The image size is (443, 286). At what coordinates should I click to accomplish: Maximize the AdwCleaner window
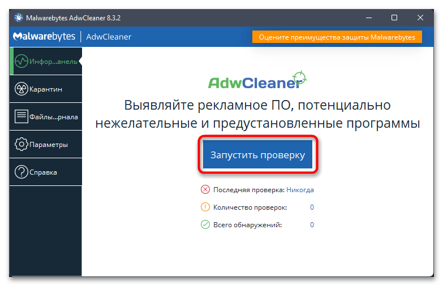pos(394,18)
